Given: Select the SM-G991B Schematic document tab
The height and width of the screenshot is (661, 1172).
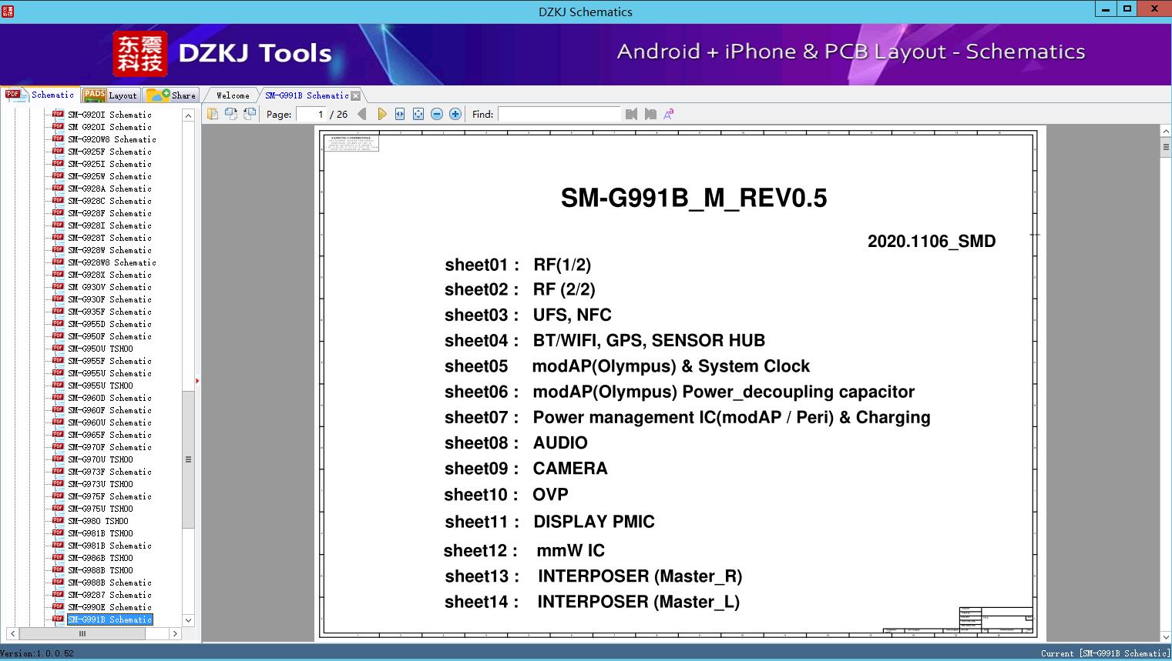Looking at the screenshot, I should click(x=307, y=95).
